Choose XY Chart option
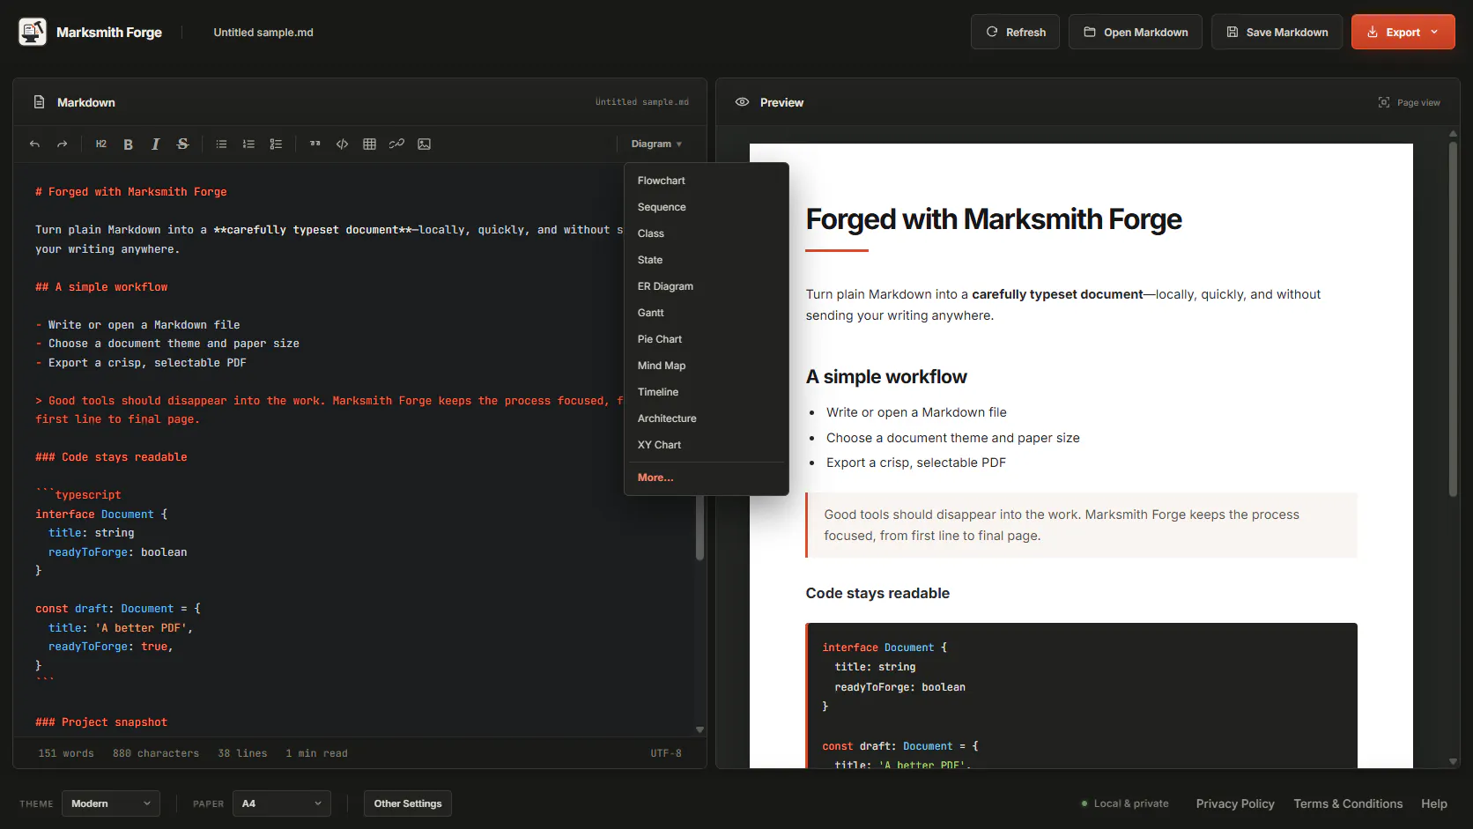The image size is (1473, 829). click(x=707, y=445)
